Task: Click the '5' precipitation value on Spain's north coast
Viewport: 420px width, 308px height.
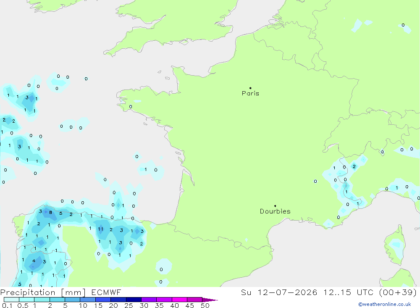Action: click(x=61, y=213)
